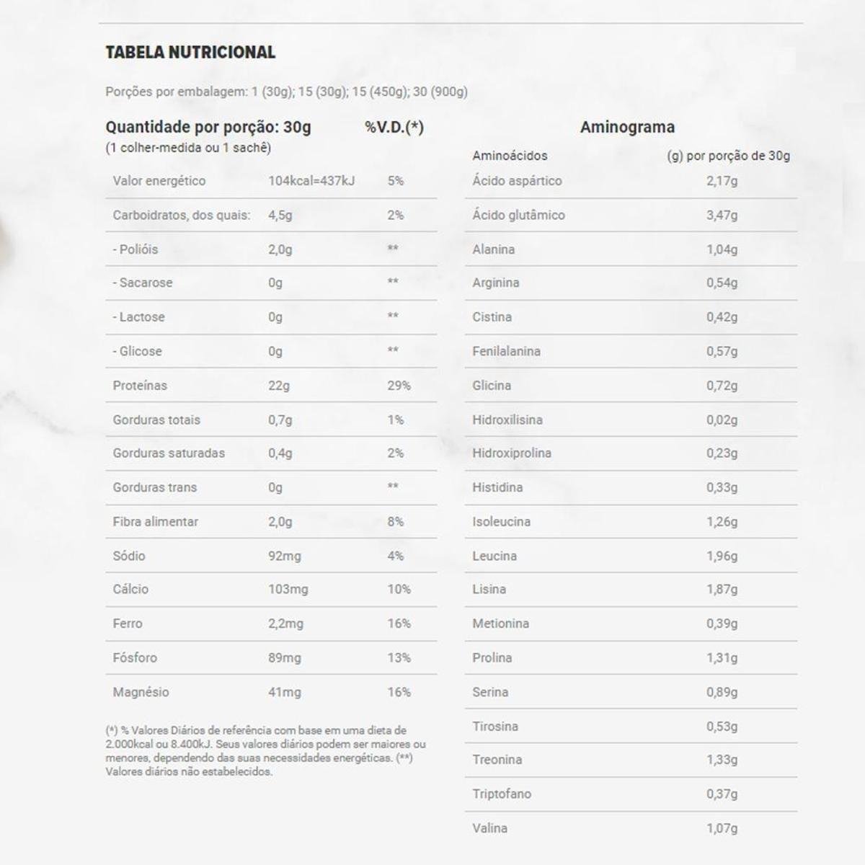The height and width of the screenshot is (865, 865).
Task: Click the Ácido glutâmico amino acid label
Action: [x=518, y=215]
